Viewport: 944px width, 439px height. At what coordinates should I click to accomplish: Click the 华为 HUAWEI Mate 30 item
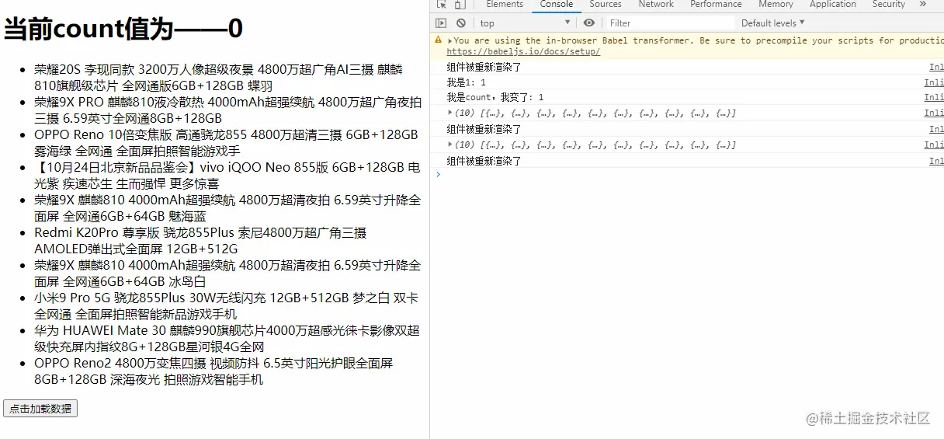[227, 338]
